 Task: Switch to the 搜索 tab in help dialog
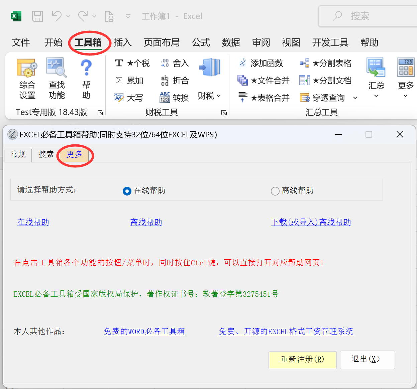click(x=46, y=154)
